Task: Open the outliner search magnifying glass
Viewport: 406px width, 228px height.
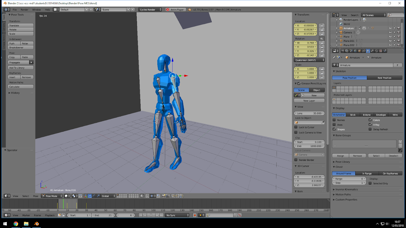Action: pyautogui.click(x=390, y=15)
